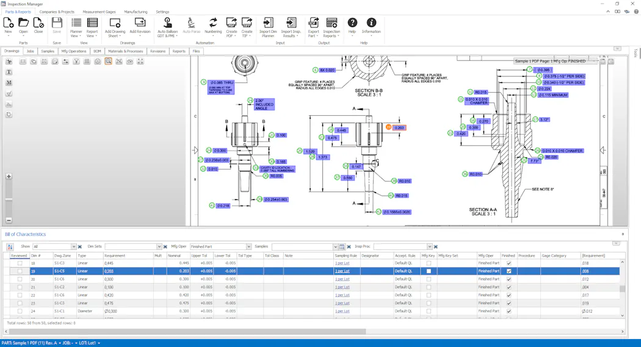Check Reviewed box for dimension 22
This screenshot has width=641, height=347.
click(x=20, y=295)
